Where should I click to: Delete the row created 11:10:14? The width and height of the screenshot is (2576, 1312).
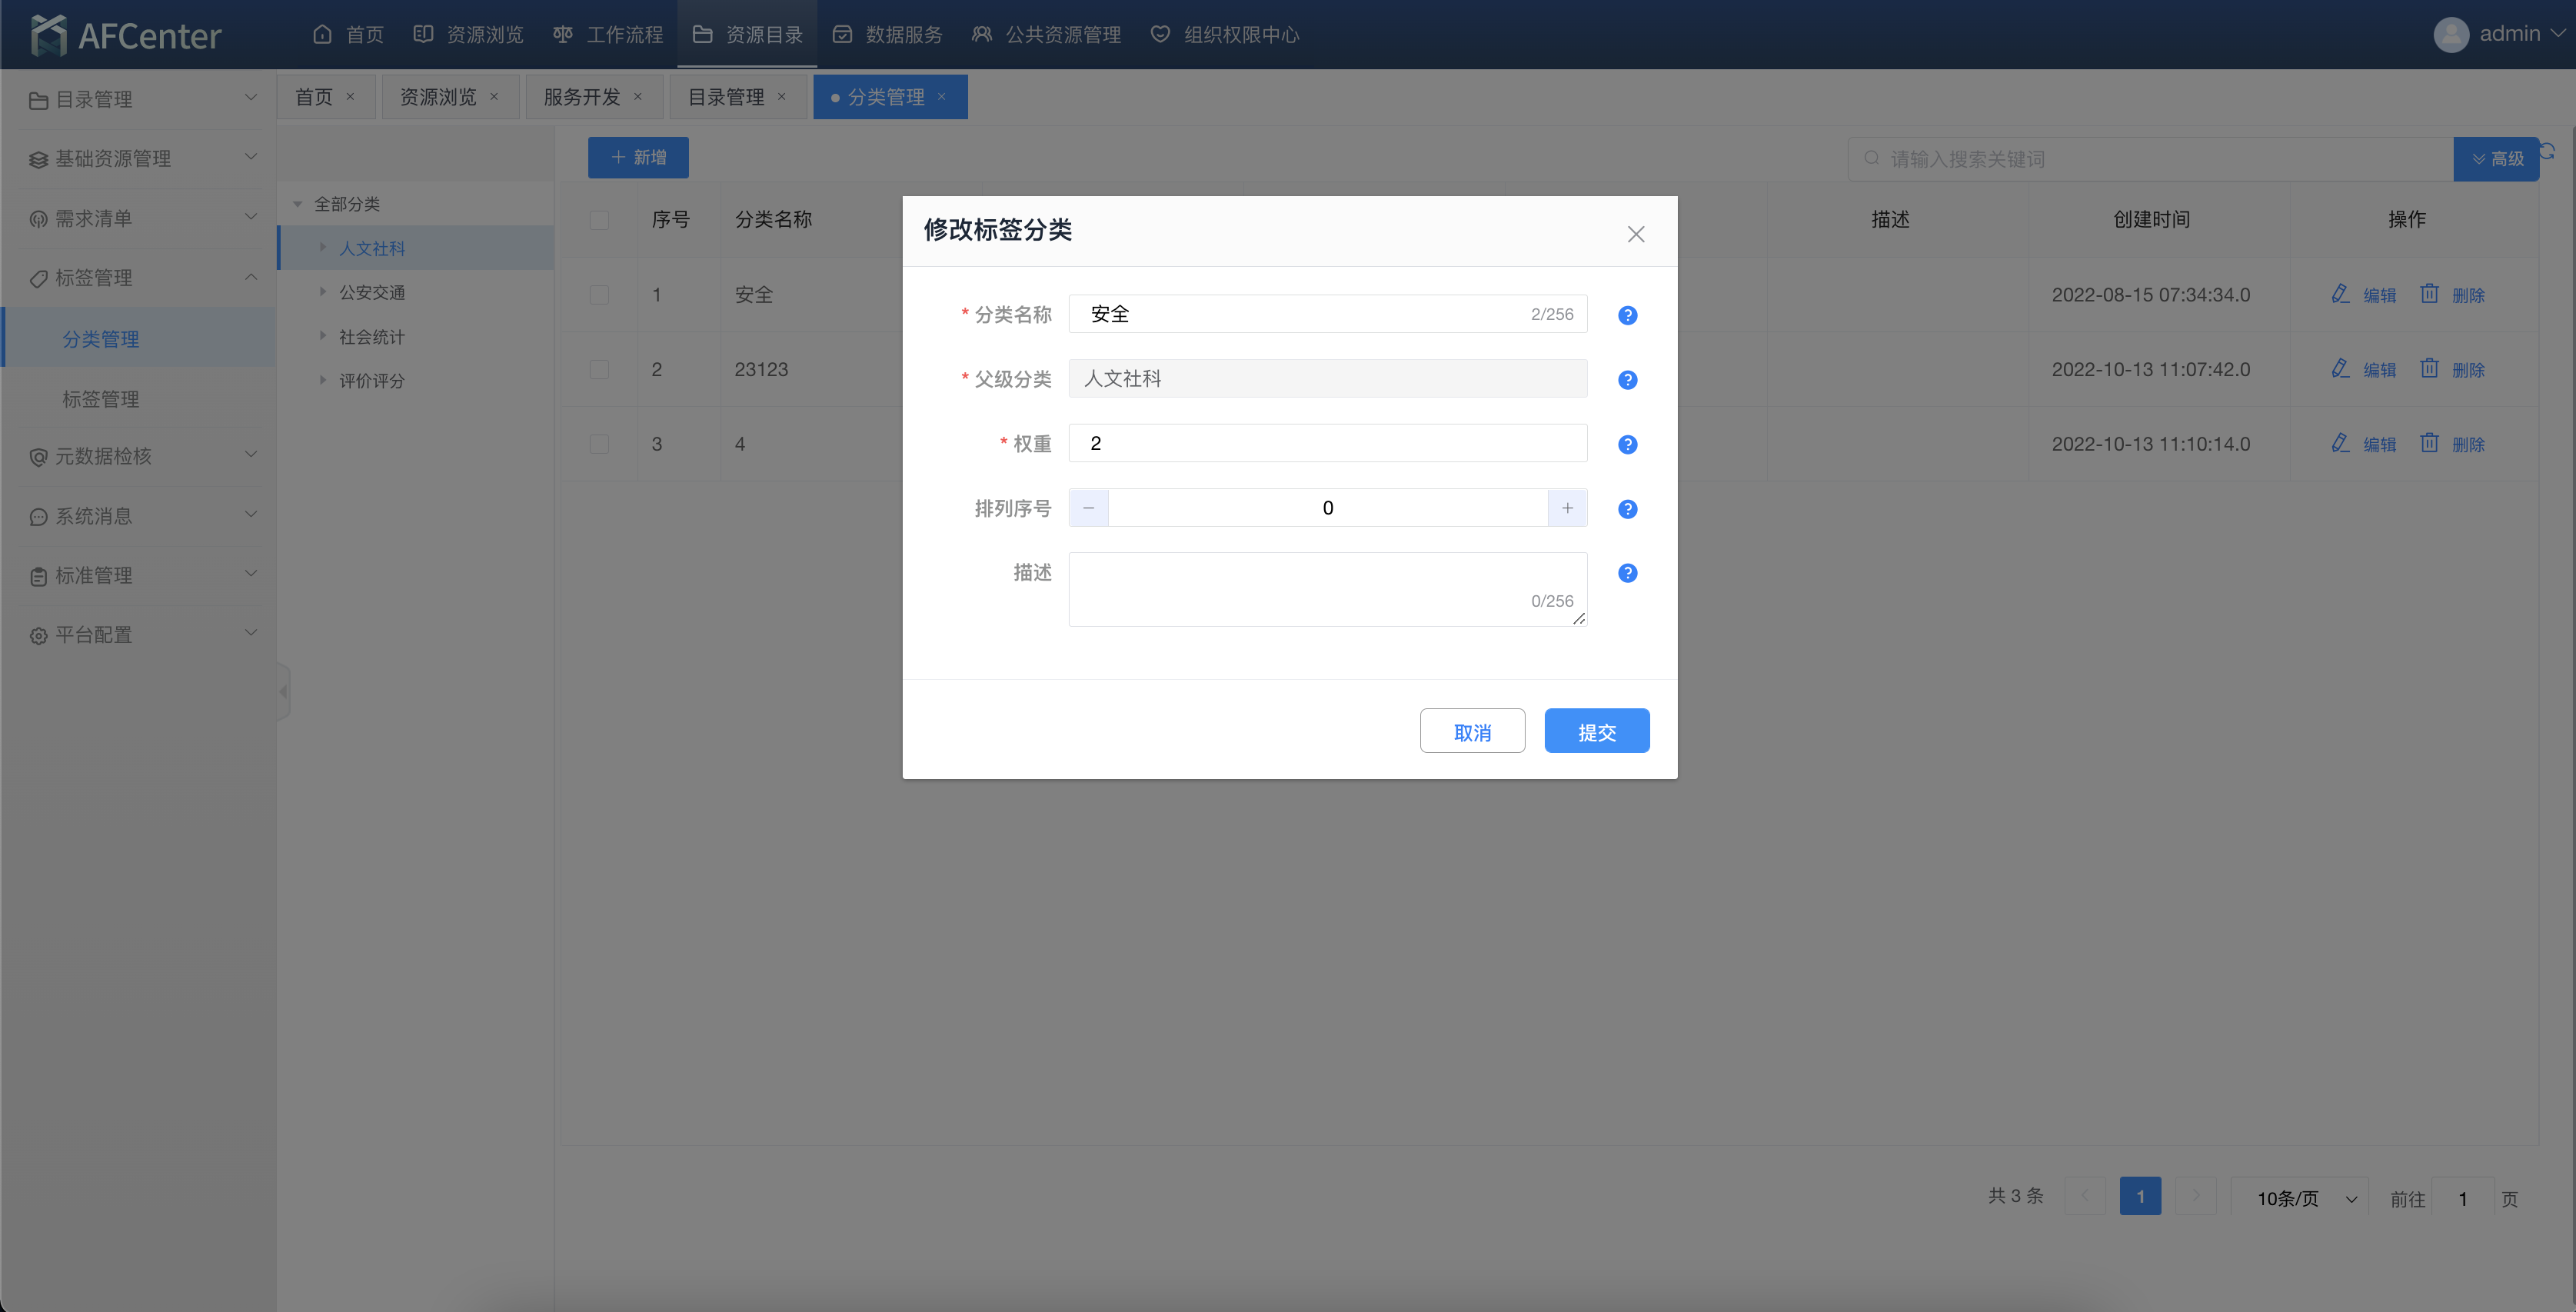pyautogui.click(x=2452, y=444)
